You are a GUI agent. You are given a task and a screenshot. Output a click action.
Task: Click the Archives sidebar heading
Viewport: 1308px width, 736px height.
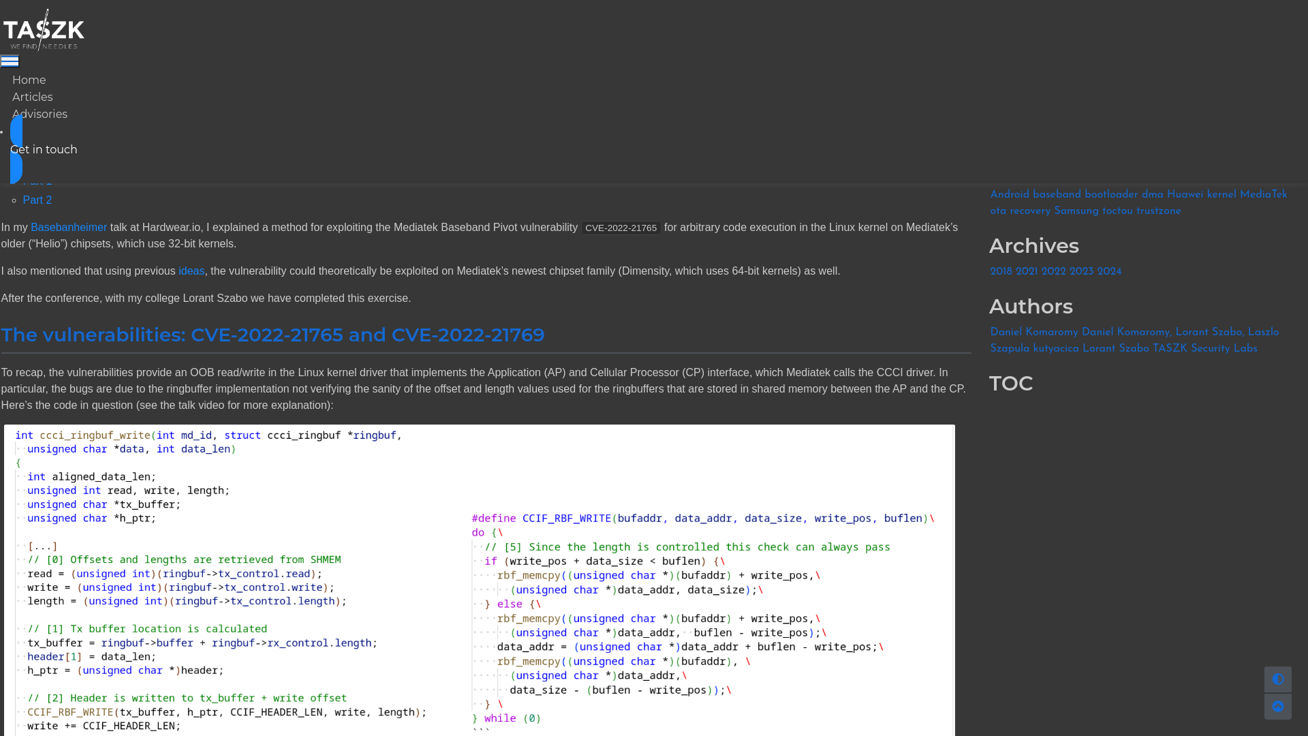point(1034,246)
